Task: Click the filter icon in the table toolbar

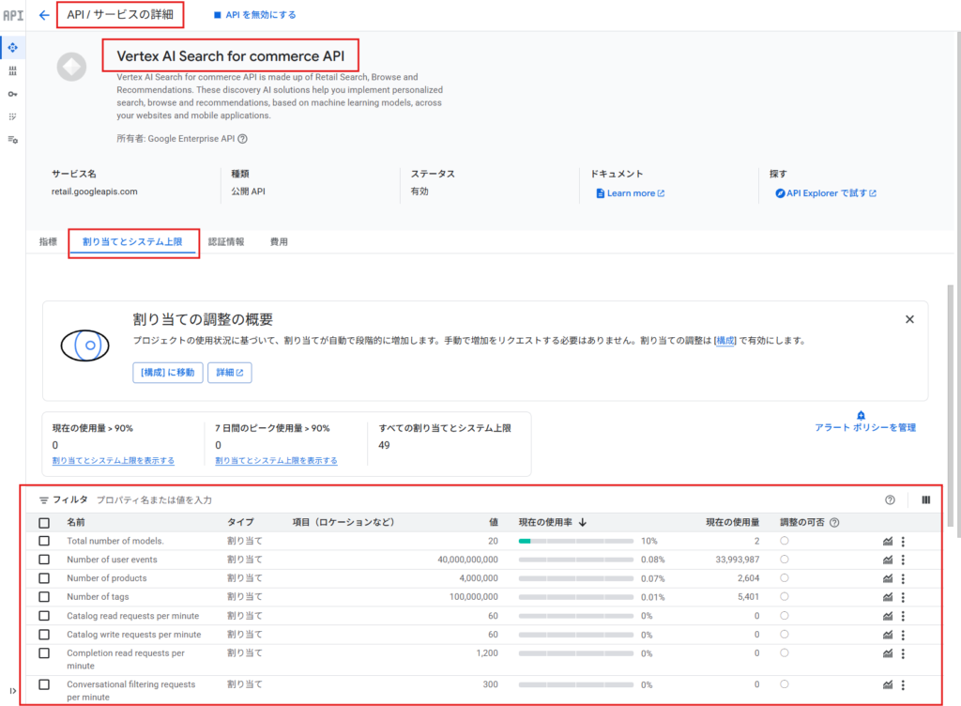Action: click(x=43, y=500)
